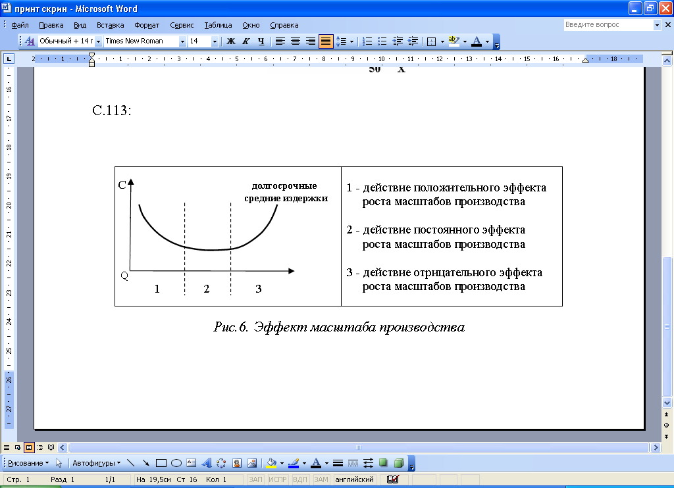Apply bulleted list formatting
The width and height of the screenshot is (674, 488).
[382, 41]
